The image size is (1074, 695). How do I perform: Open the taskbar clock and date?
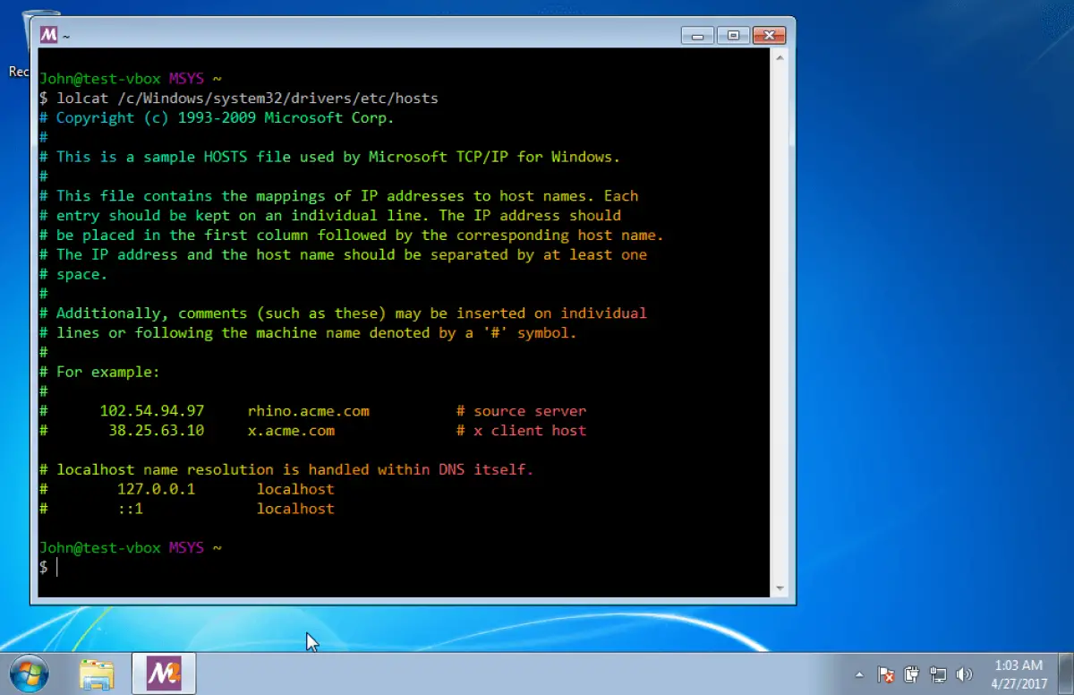click(x=1019, y=674)
